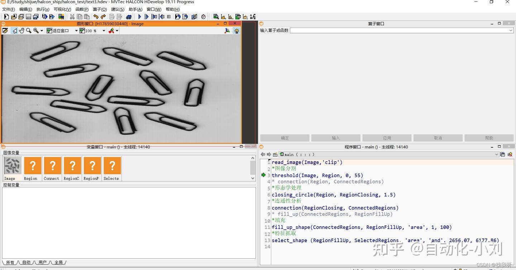This screenshot has height=270, width=516.
Task: Click the Stop execution icon in toolbar
Action: tap(169, 16)
